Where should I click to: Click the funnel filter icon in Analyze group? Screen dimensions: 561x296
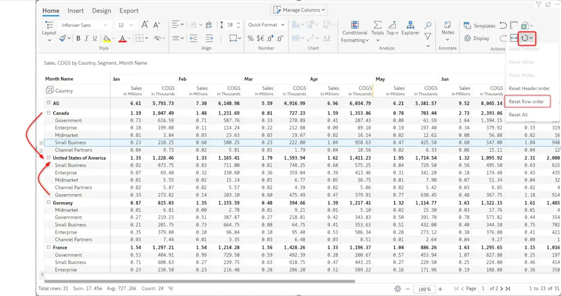coord(427,36)
